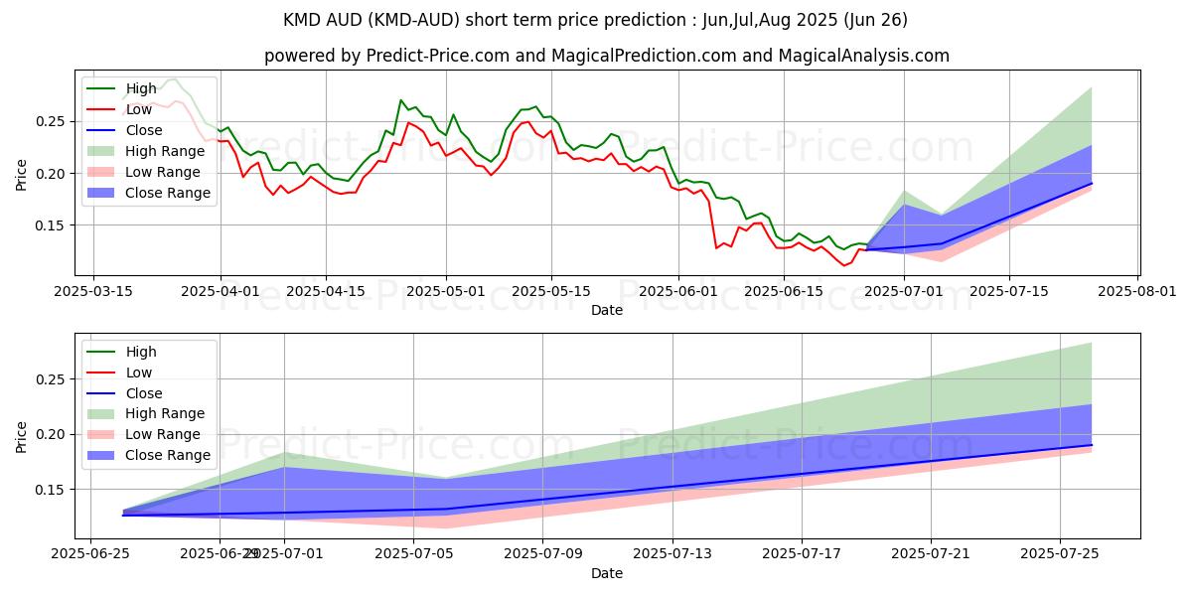Image resolution: width=1192 pixels, height=596 pixels.
Task: Click the 'Date' x-axis label of bottom chart
Action: point(606,574)
